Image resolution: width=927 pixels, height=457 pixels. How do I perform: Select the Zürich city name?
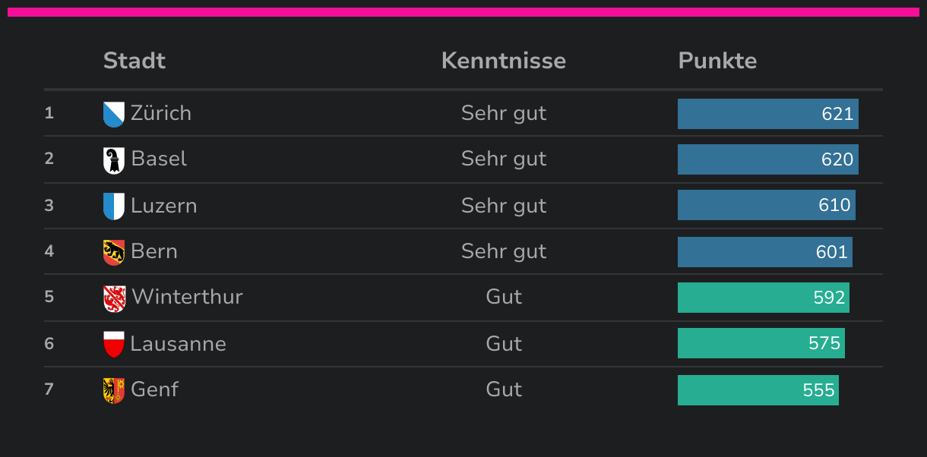click(x=161, y=113)
